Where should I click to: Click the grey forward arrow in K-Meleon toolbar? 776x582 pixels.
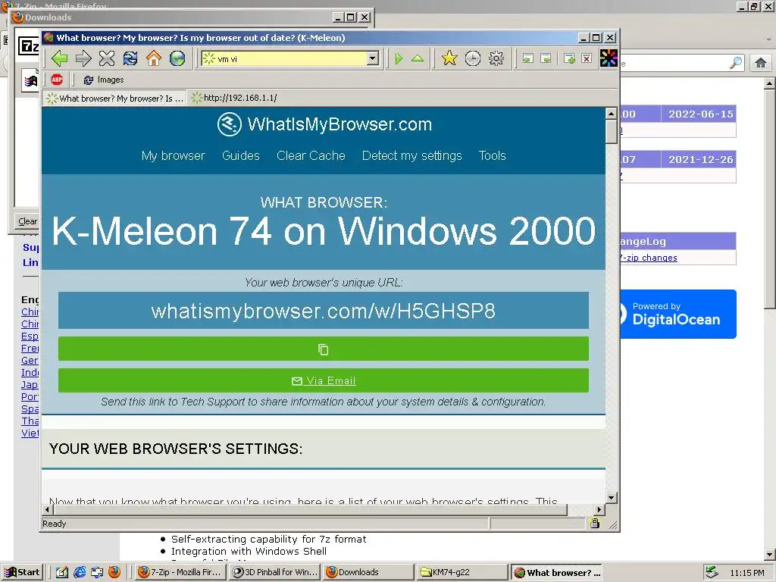point(83,58)
